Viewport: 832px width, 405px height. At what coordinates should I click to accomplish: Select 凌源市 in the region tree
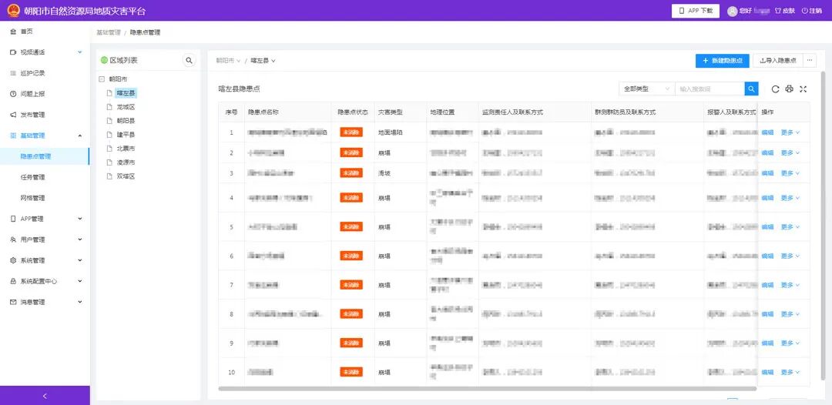coord(126,162)
